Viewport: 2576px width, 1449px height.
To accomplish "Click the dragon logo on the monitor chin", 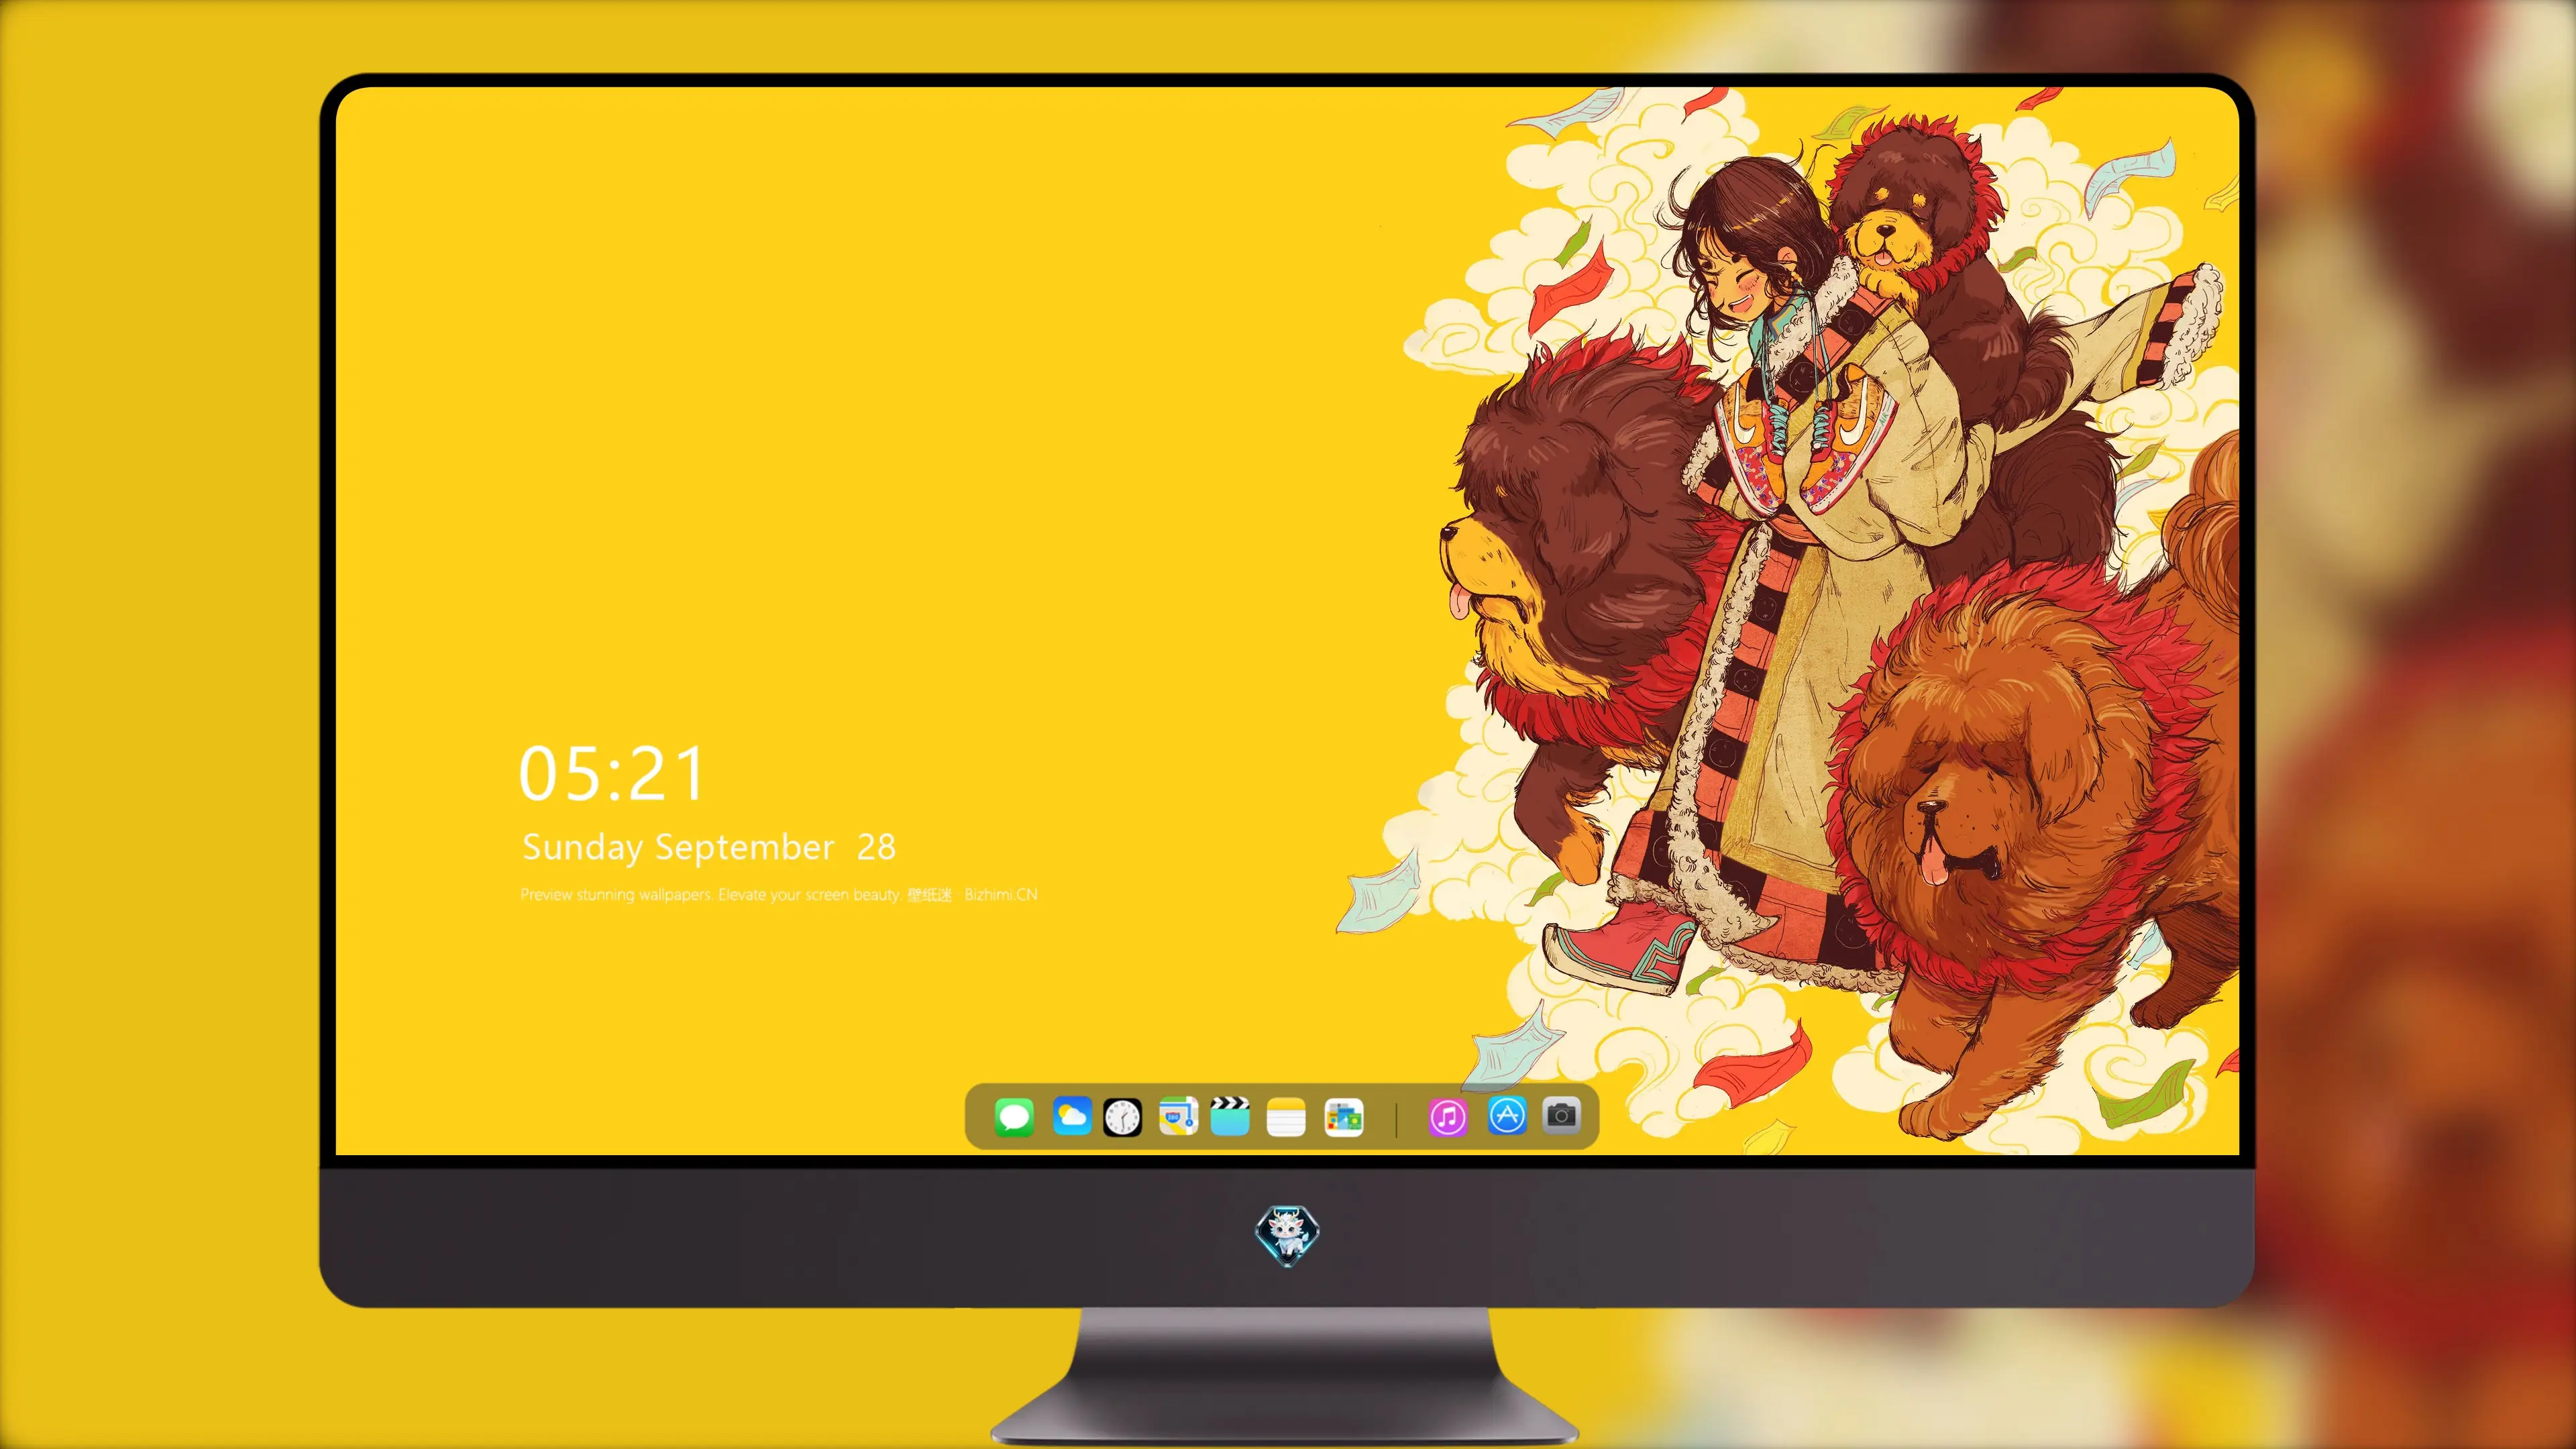I will pos(1288,1236).
